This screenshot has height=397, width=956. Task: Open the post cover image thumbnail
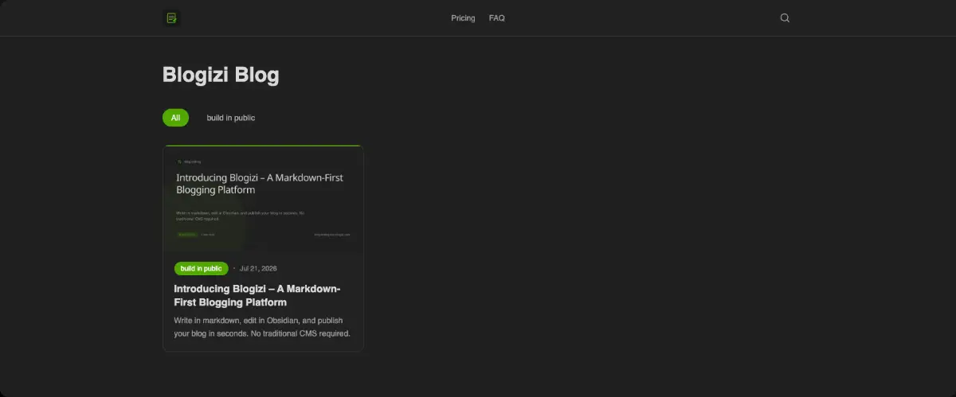point(263,199)
